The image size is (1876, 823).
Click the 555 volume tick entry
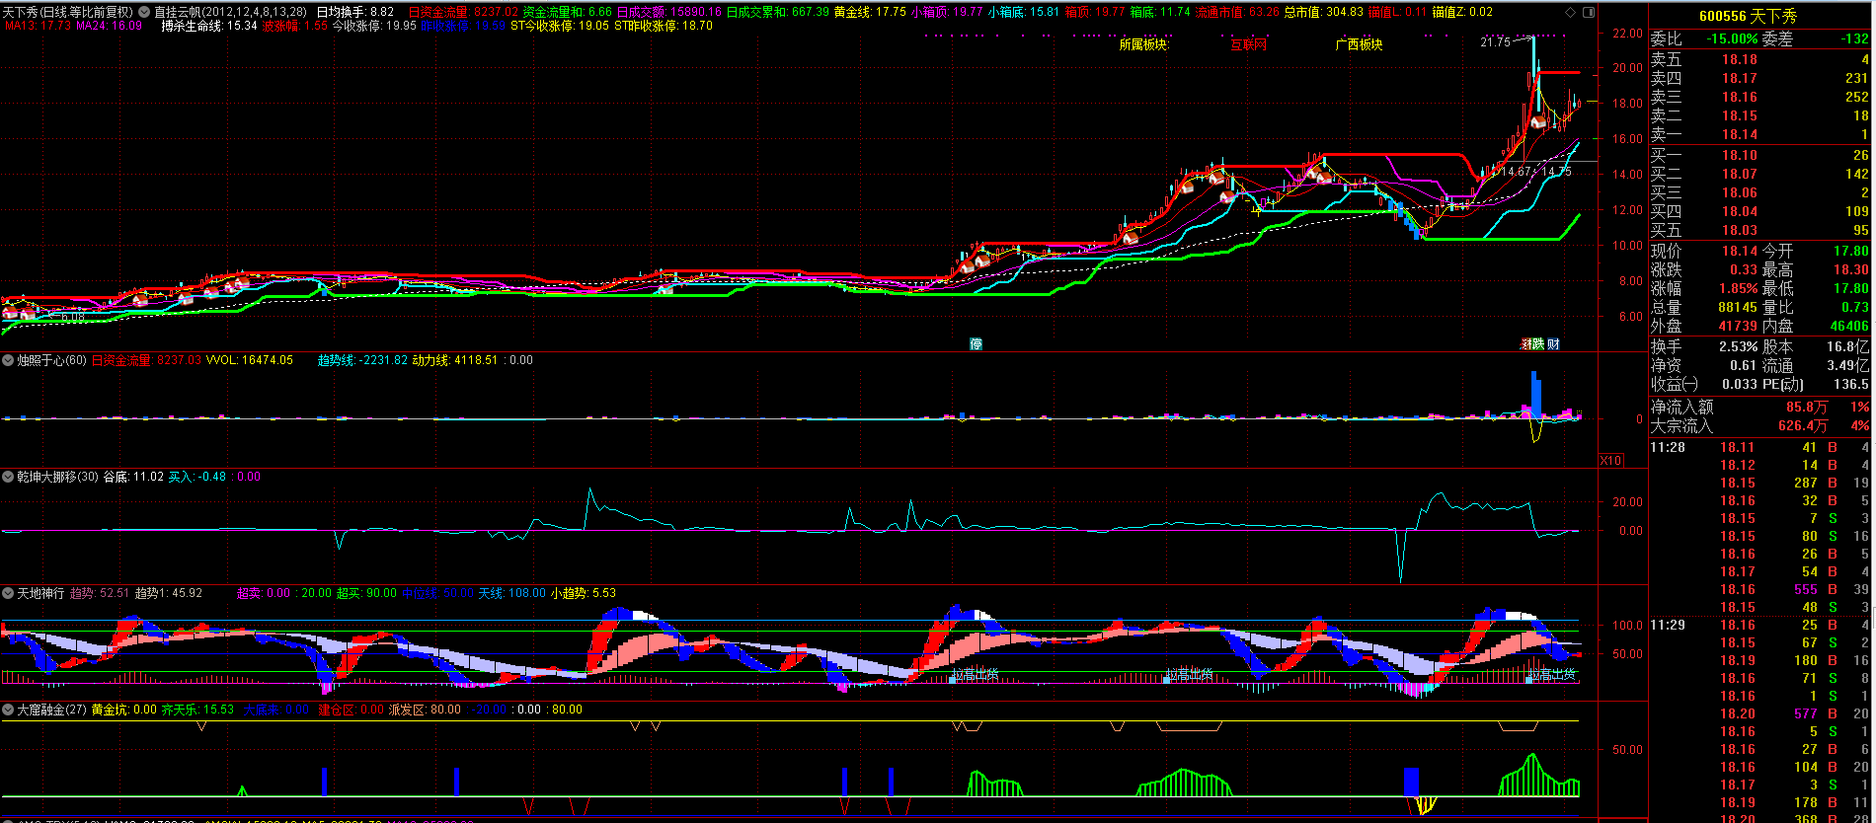point(1806,589)
